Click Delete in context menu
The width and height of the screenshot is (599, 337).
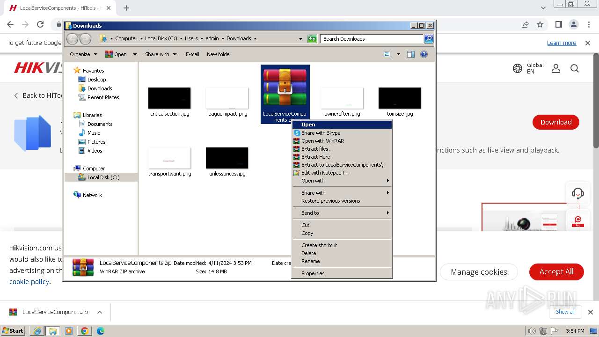tap(342, 253)
